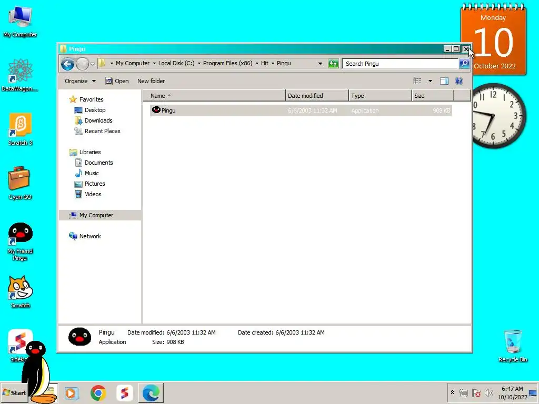Expand arrow after Program Files (x86) breadcrumb

257,64
